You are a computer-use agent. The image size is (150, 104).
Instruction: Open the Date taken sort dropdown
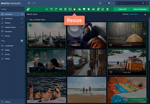pos(134,14)
